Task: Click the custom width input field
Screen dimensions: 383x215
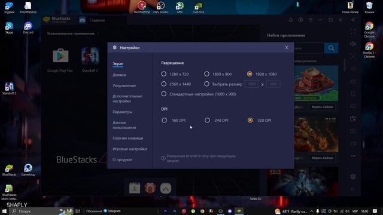Action: point(252,84)
